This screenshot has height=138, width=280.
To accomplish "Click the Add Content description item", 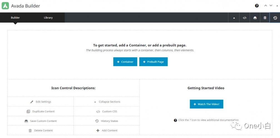I will tap(107, 131).
